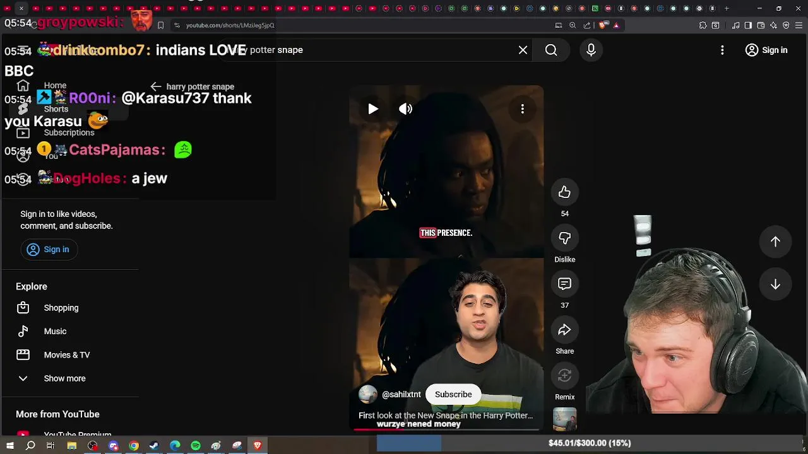Screen dimensions: 808x454
Task: Open Brave extensions puzzle icon
Action: pos(703,25)
